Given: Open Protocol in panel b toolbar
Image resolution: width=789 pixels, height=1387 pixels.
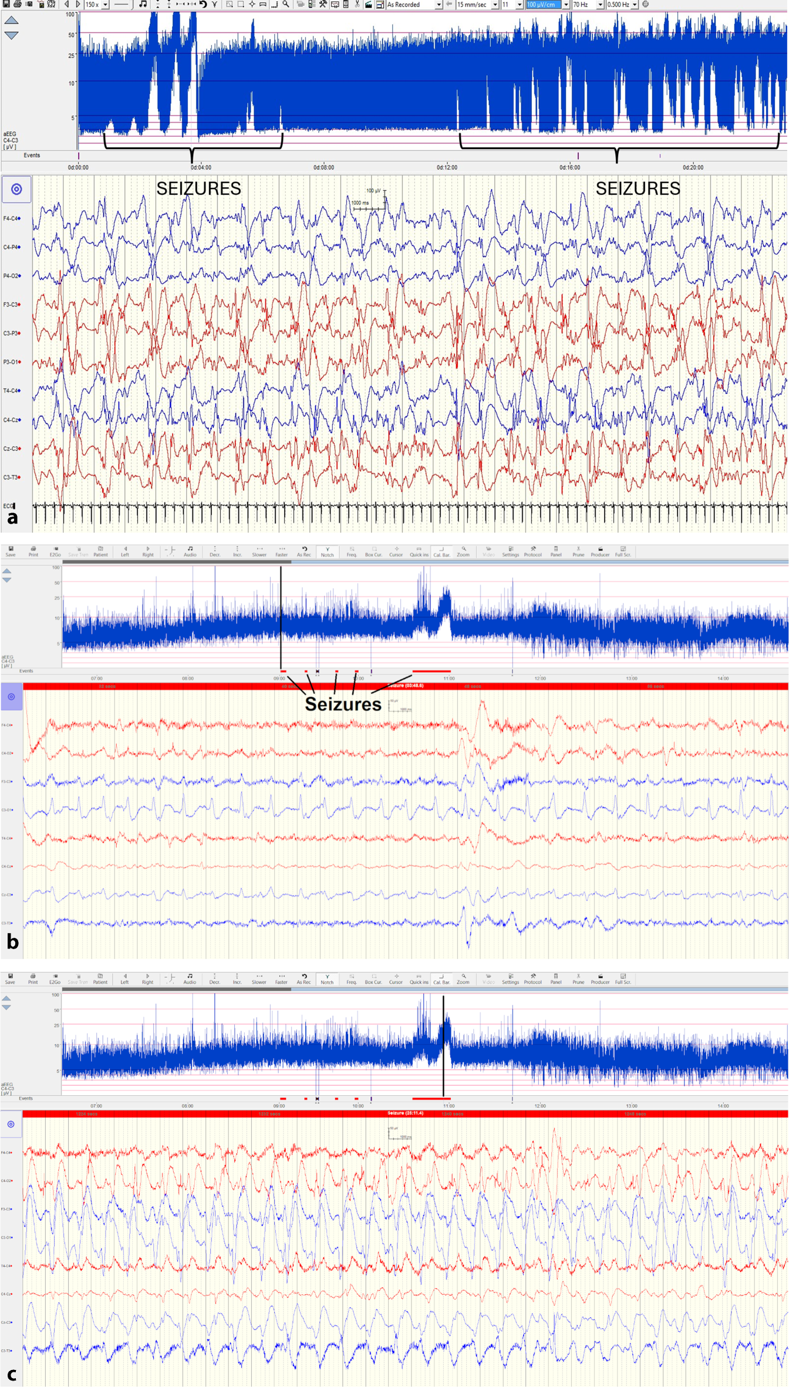Looking at the screenshot, I should (533, 551).
